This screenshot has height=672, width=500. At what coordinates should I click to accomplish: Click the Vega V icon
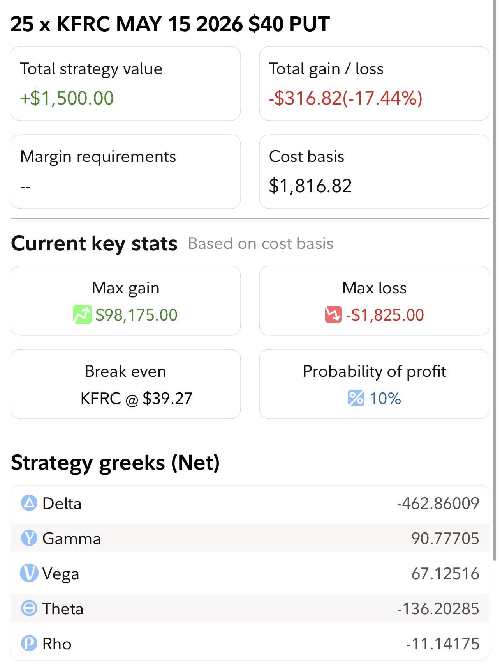[29, 573]
